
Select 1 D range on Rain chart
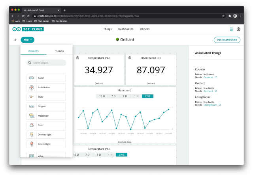pos(125,96)
